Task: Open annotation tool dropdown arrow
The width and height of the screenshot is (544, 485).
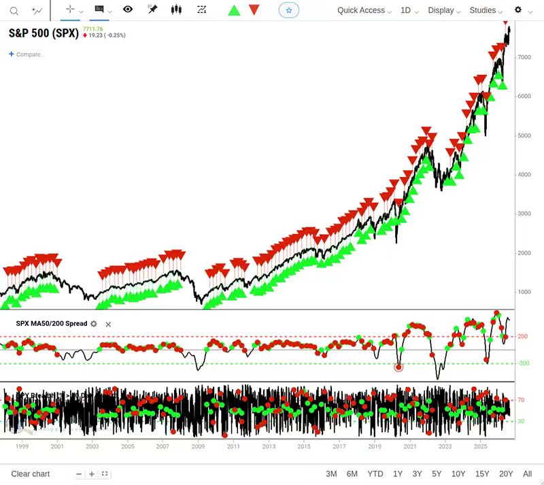Action: [110, 12]
